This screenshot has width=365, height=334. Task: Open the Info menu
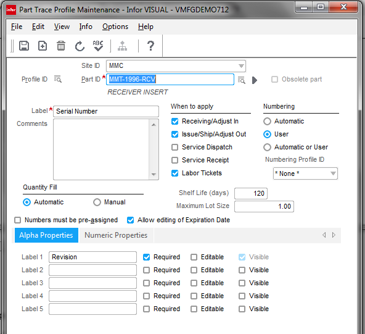[86, 27]
